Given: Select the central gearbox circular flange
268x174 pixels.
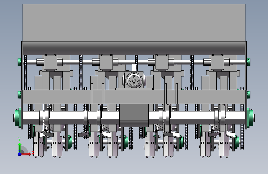Looking at the screenshot, I should (134, 80).
